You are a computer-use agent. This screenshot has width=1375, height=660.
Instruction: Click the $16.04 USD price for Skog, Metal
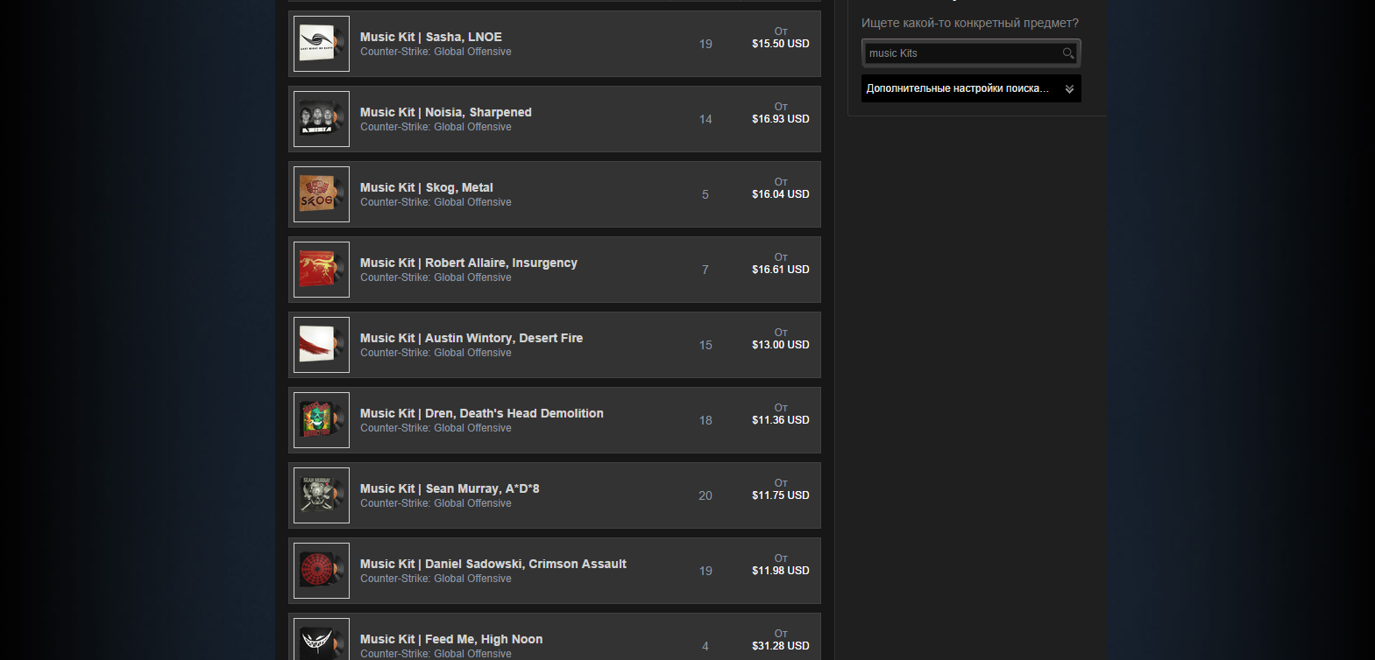click(x=781, y=194)
